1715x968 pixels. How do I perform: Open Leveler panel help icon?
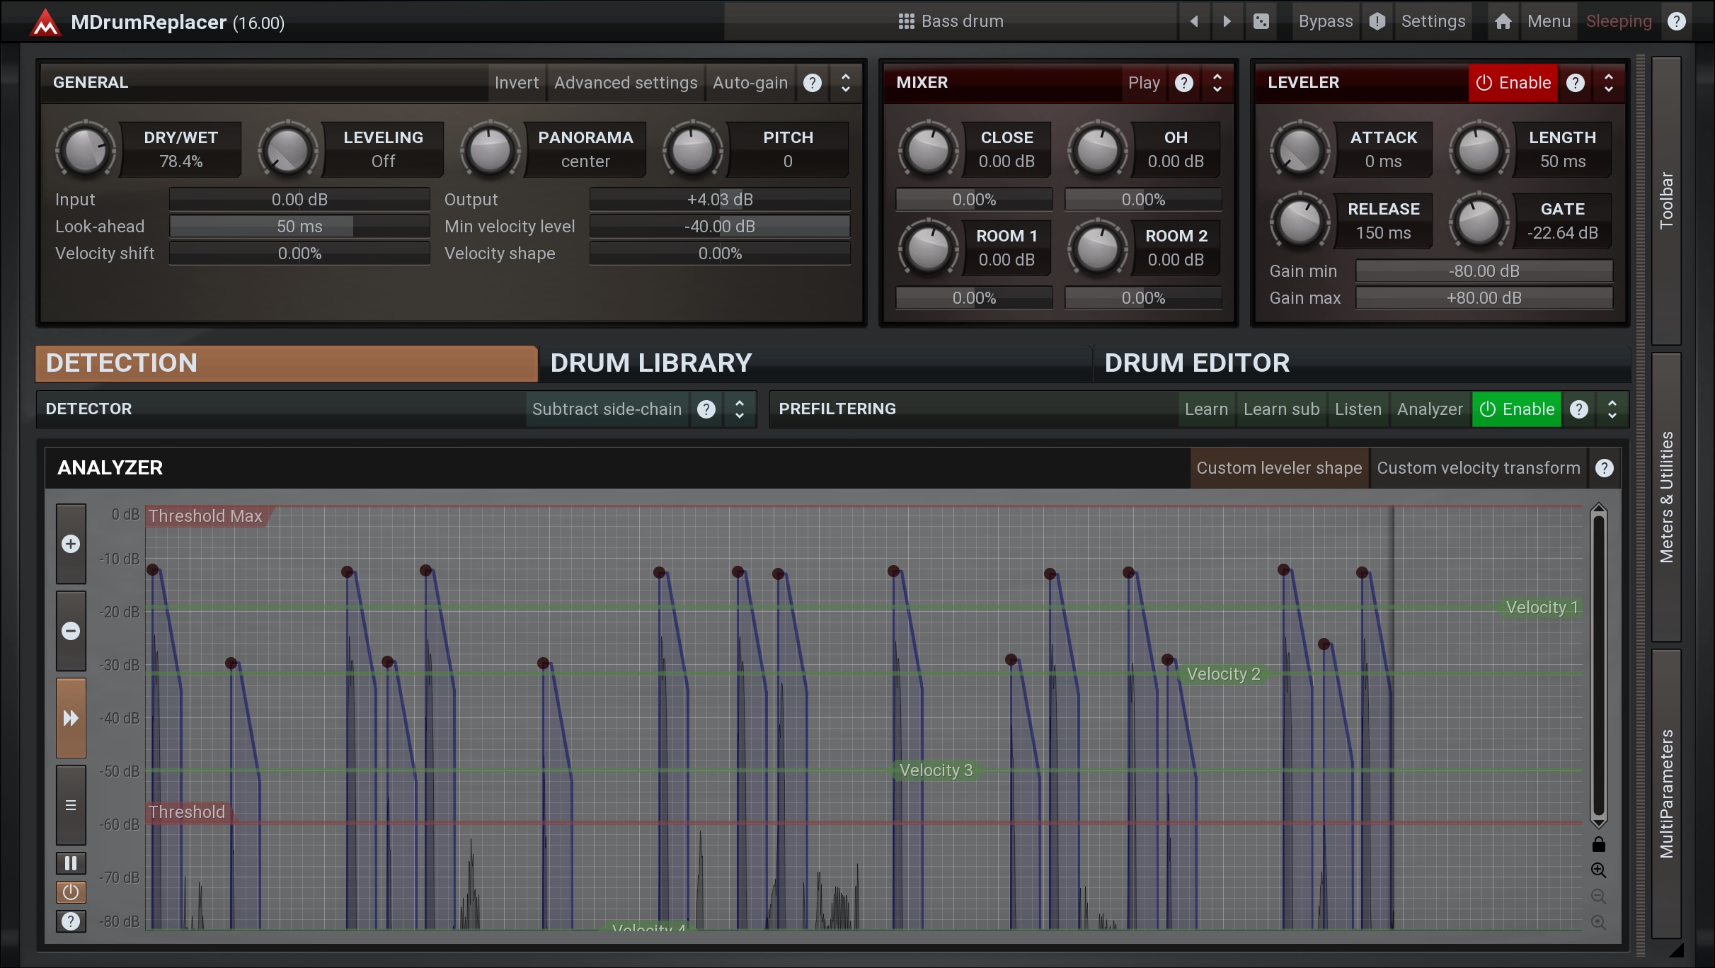1575,83
